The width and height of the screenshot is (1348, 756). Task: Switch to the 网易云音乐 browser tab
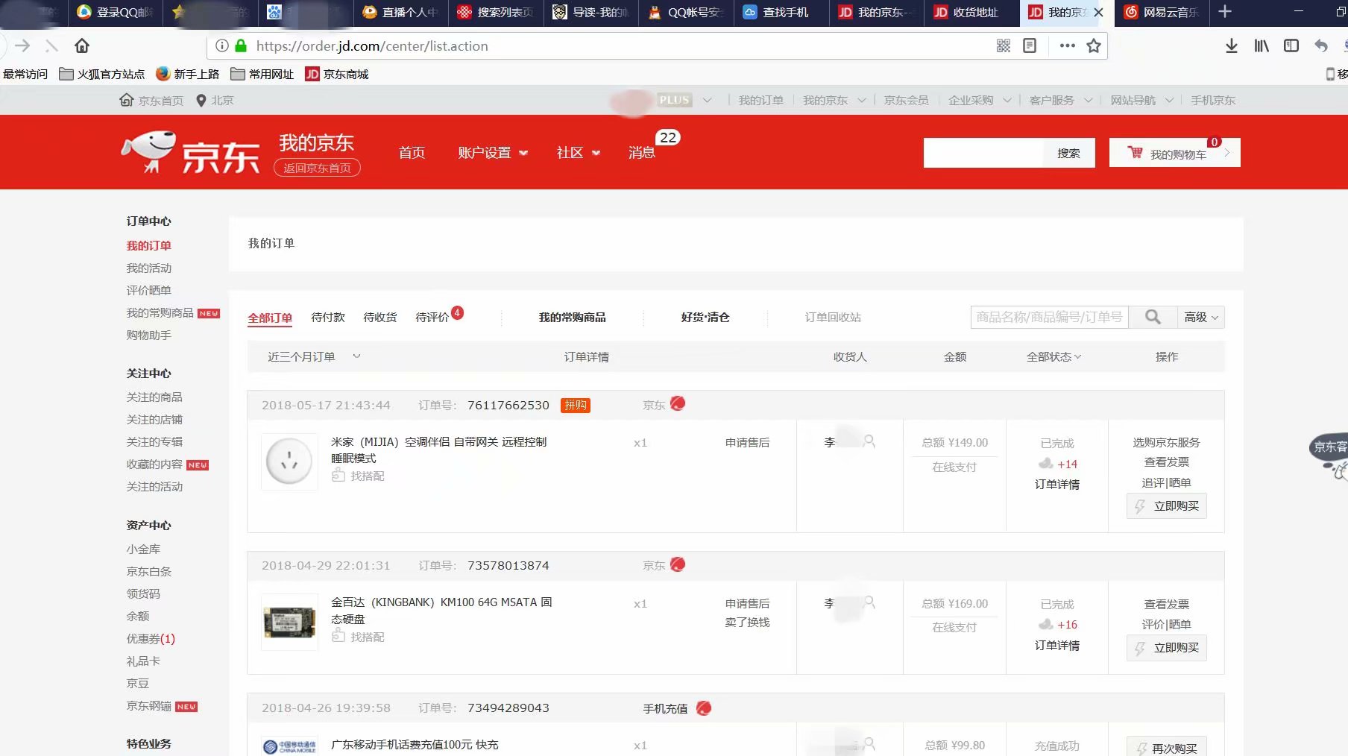tap(1162, 13)
